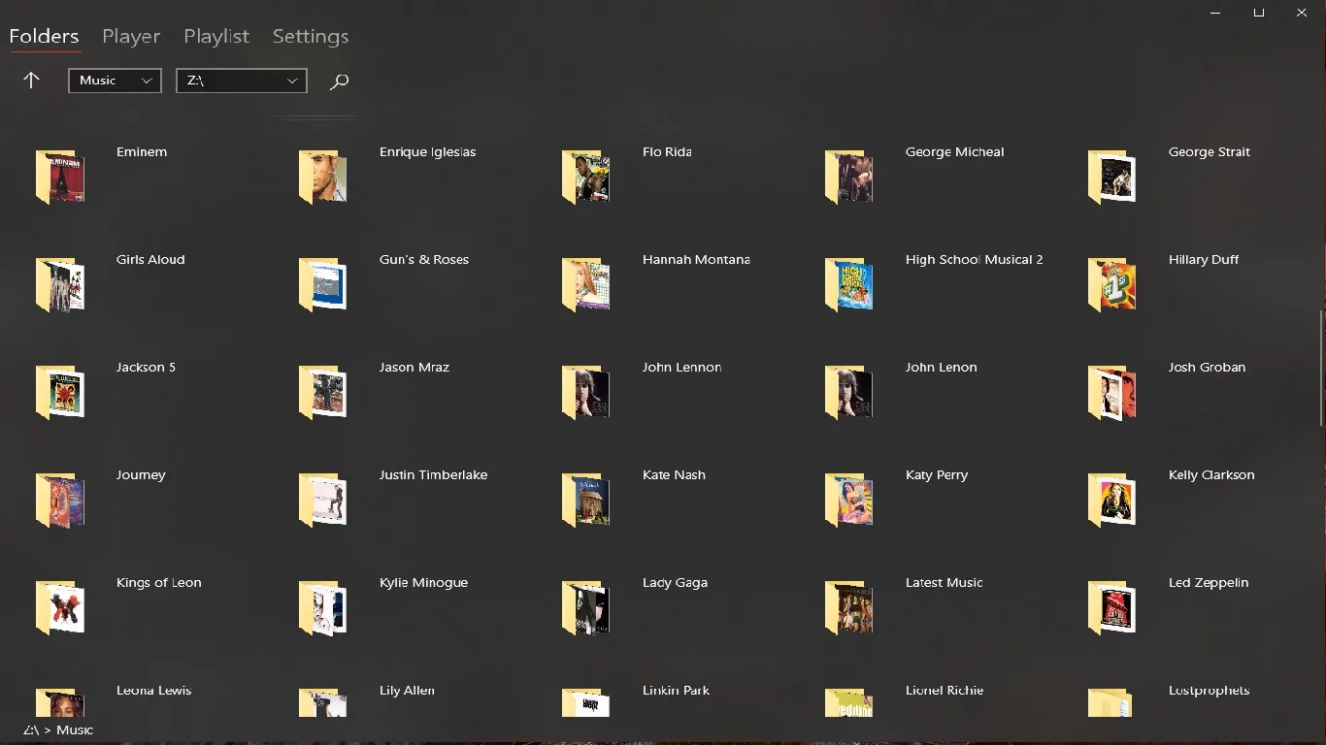This screenshot has height=745, width=1326.
Task: Open the Hillary Duff folder icon
Action: [1112, 284]
